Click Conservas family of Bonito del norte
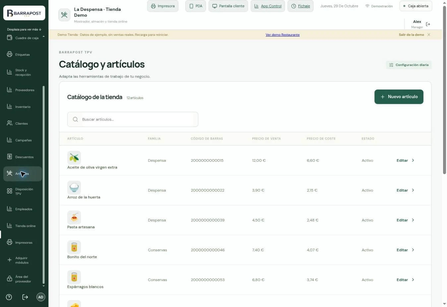 click(158, 250)
